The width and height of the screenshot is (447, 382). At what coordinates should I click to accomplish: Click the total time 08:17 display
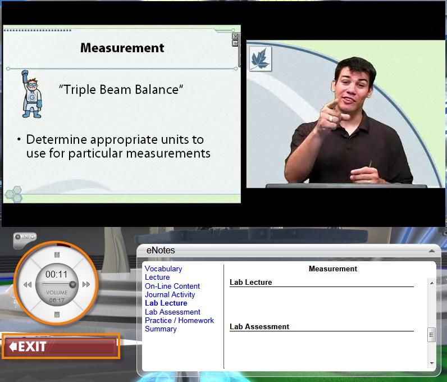tap(57, 300)
